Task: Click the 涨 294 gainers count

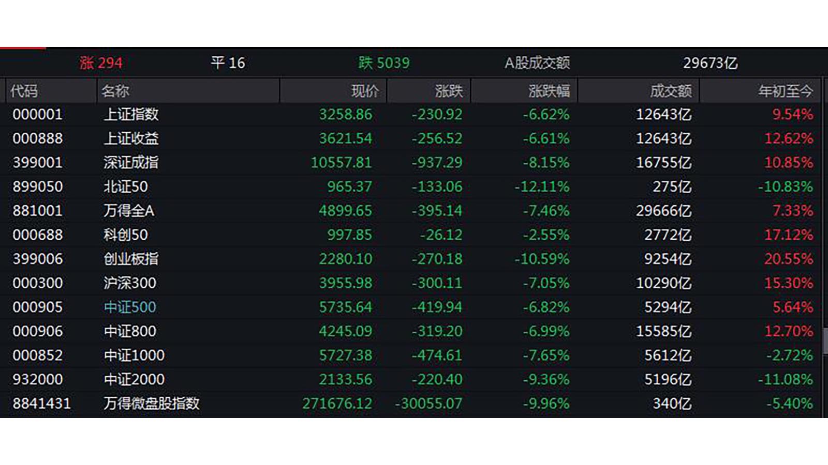Action: pyautogui.click(x=101, y=63)
